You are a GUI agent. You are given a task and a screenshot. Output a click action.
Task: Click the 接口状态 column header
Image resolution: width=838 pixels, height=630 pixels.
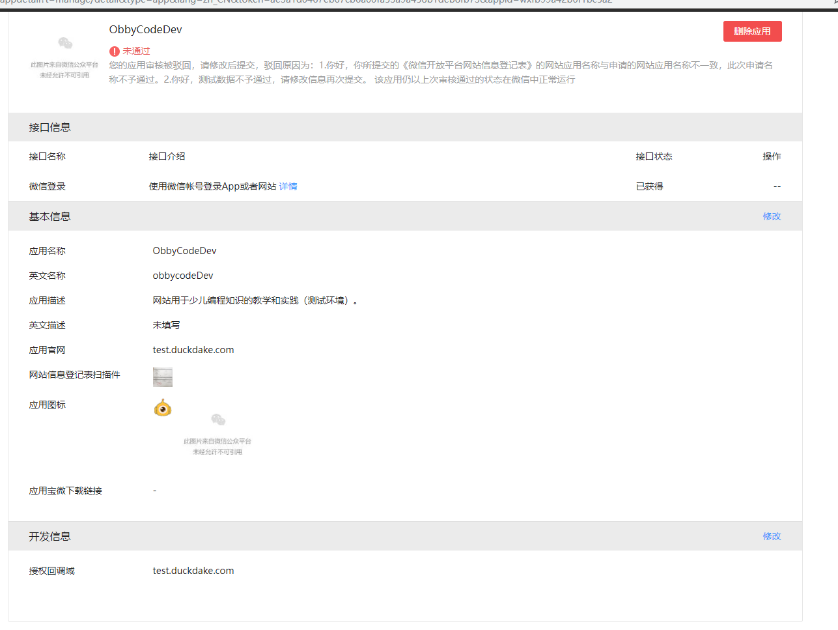[x=654, y=156]
